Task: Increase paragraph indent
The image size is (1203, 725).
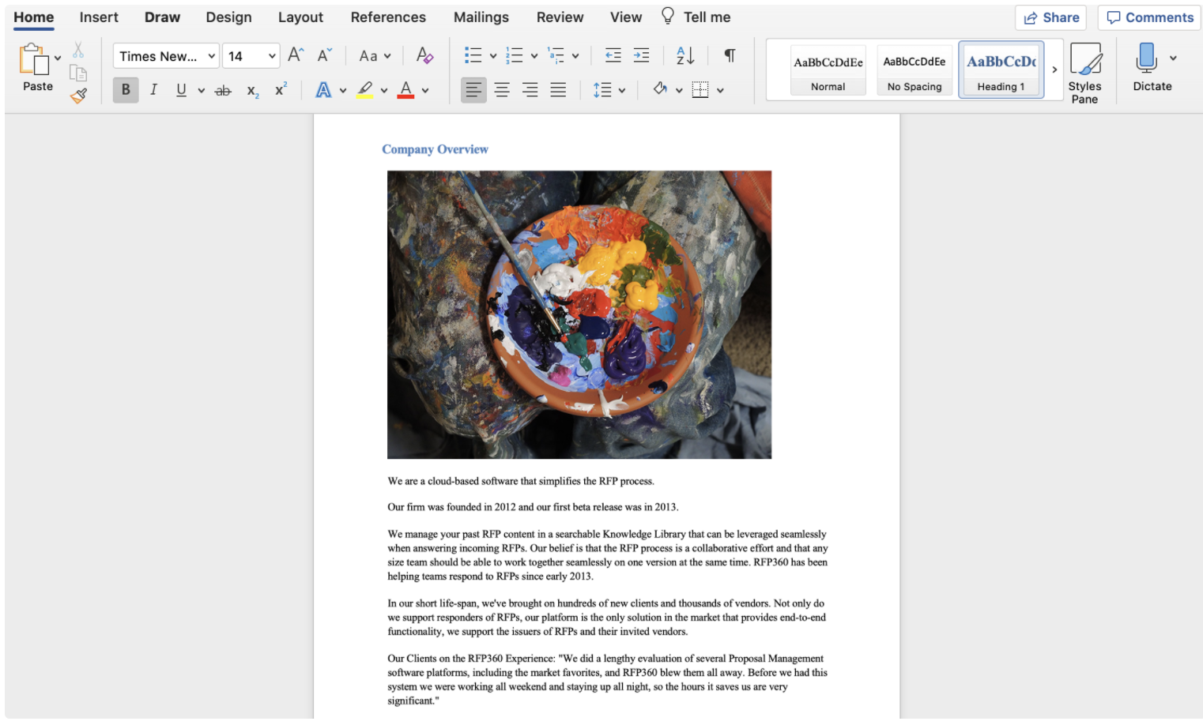Action: click(642, 55)
